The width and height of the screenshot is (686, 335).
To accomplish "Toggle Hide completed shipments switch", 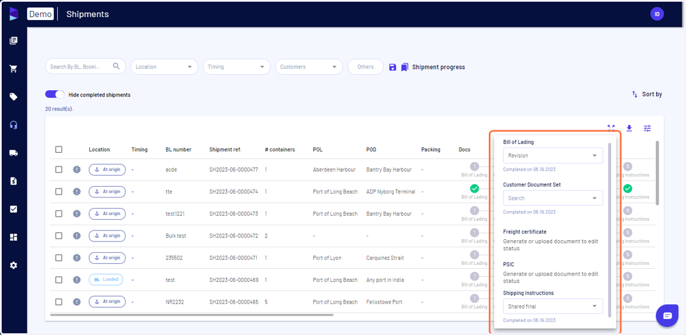I will click(x=55, y=94).
